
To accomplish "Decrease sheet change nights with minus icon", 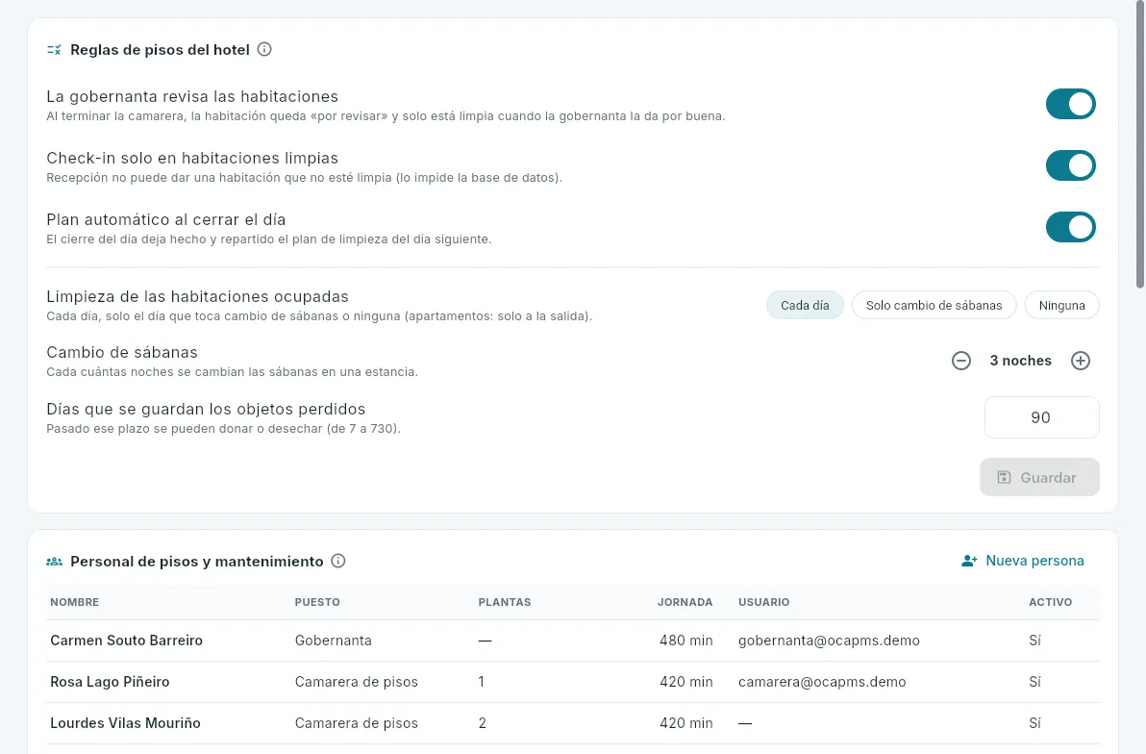I will pos(961,361).
